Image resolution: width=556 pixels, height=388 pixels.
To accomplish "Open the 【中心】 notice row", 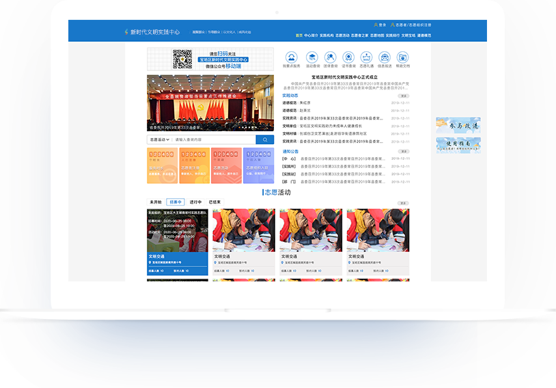I will pos(346,158).
